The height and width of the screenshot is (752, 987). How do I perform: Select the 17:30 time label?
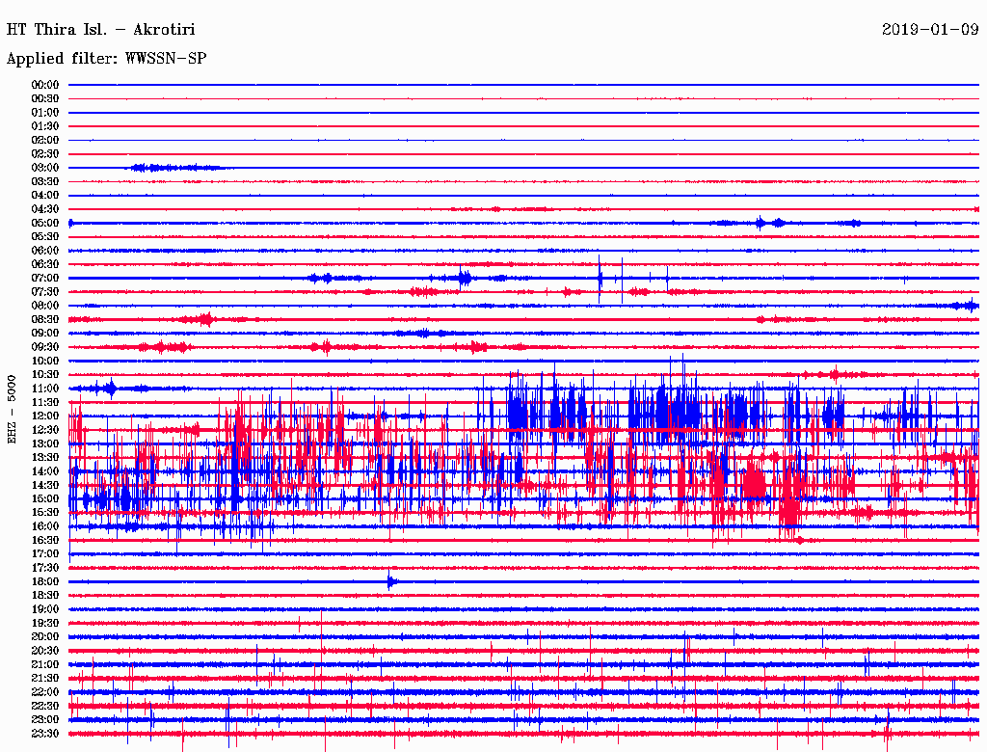[x=44, y=568]
